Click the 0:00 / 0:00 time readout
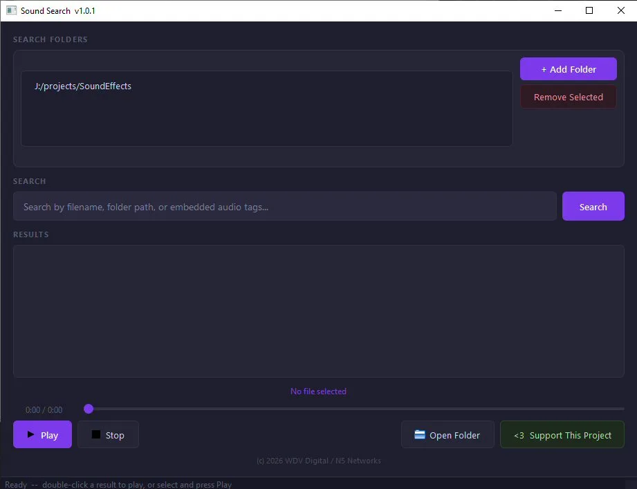This screenshot has height=489, width=637. [x=44, y=409]
